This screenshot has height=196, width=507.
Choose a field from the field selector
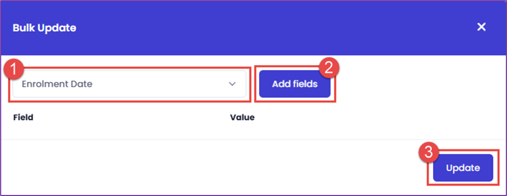[x=129, y=84]
